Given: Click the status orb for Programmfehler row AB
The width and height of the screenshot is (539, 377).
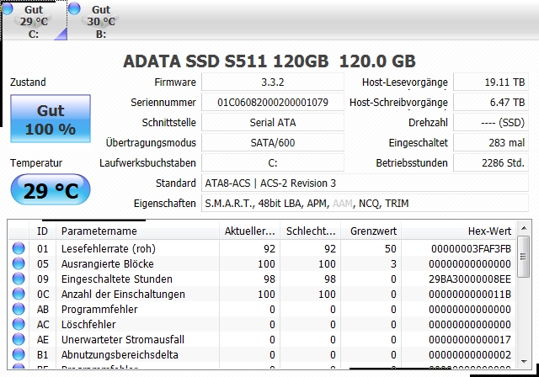Looking at the screenshot, I should click(19, 309).
